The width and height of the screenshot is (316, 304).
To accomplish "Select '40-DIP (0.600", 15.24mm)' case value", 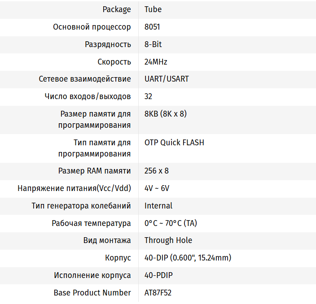I will [188, 258].
